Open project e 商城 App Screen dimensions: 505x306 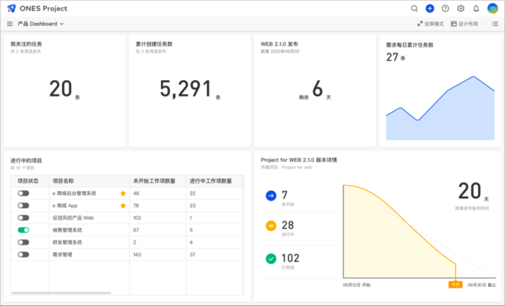coord(65,206)
